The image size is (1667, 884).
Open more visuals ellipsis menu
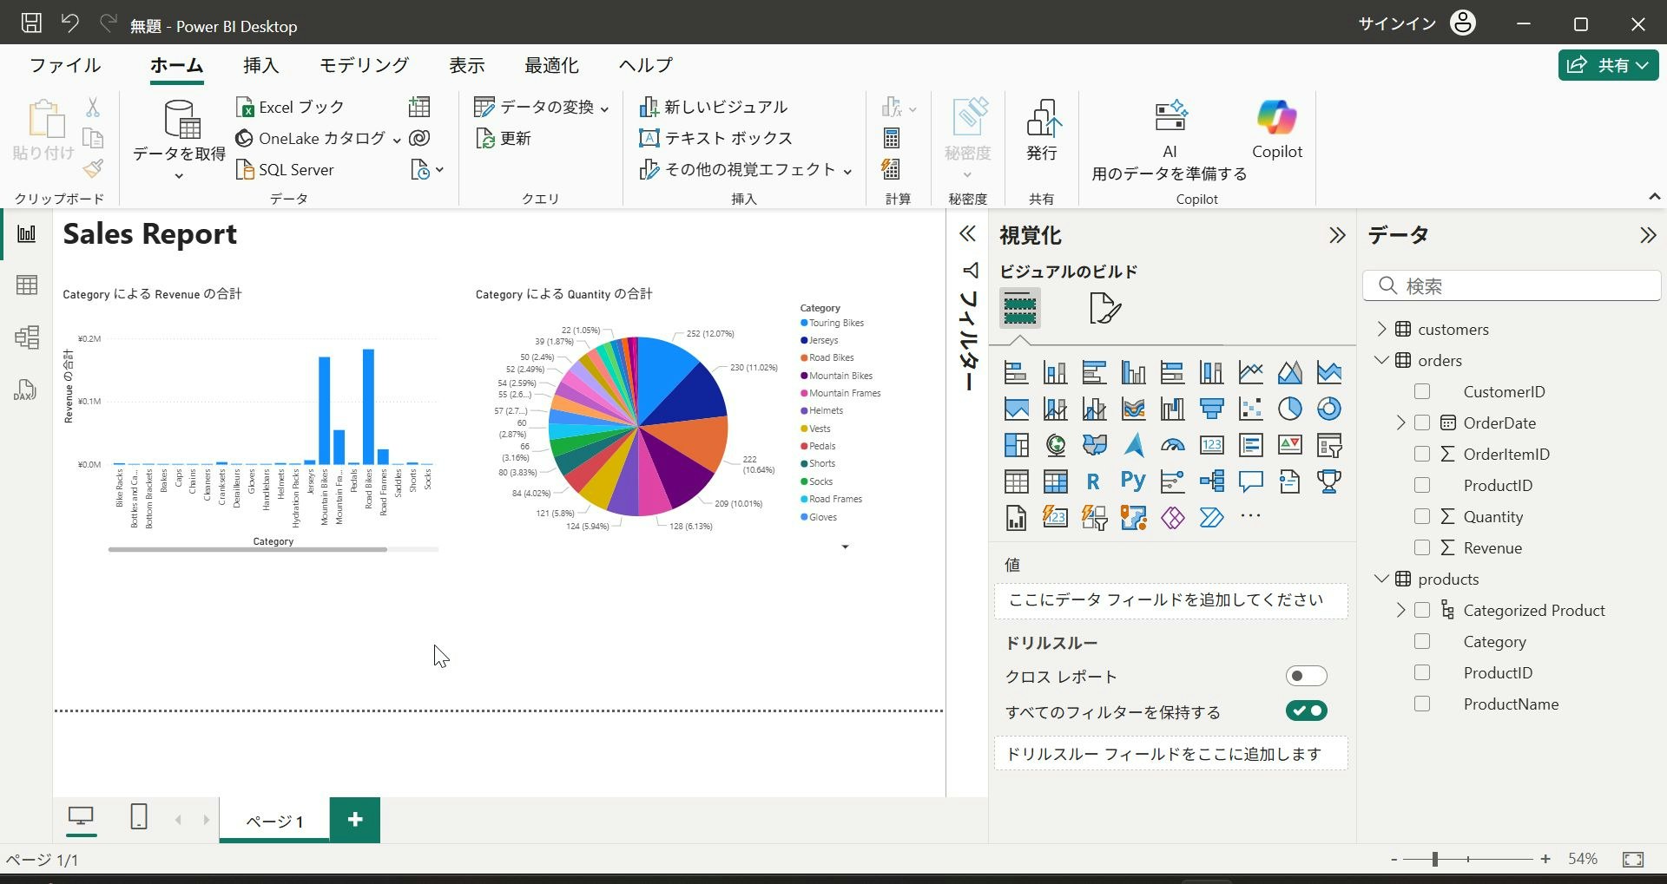coord(1250,517)
